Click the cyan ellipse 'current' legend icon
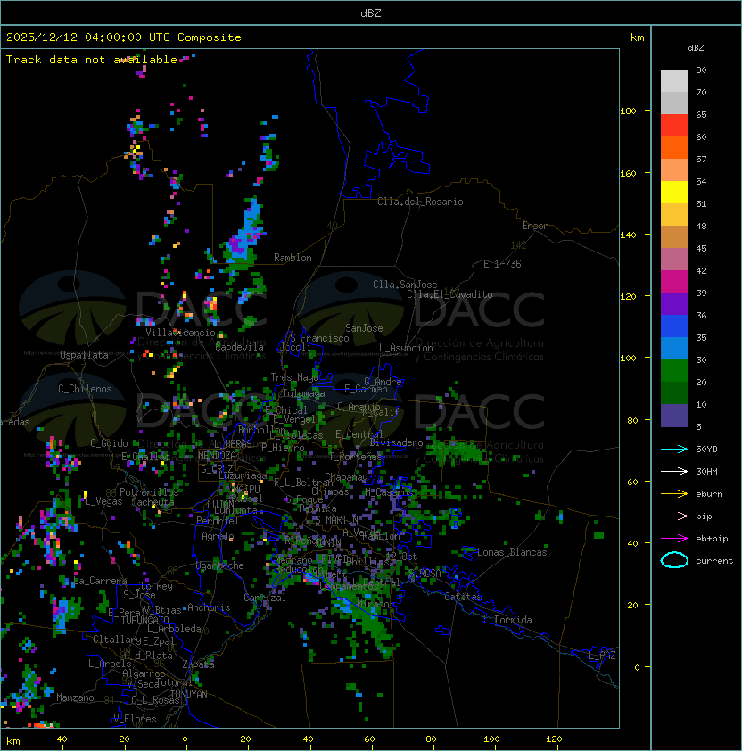This screenshot has height=751, width=742. [x=674, y=560]
